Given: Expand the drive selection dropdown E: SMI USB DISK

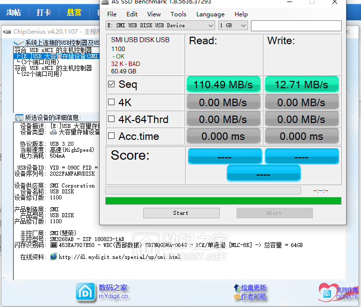Looking at the screenshot, I should pos(160,25).
